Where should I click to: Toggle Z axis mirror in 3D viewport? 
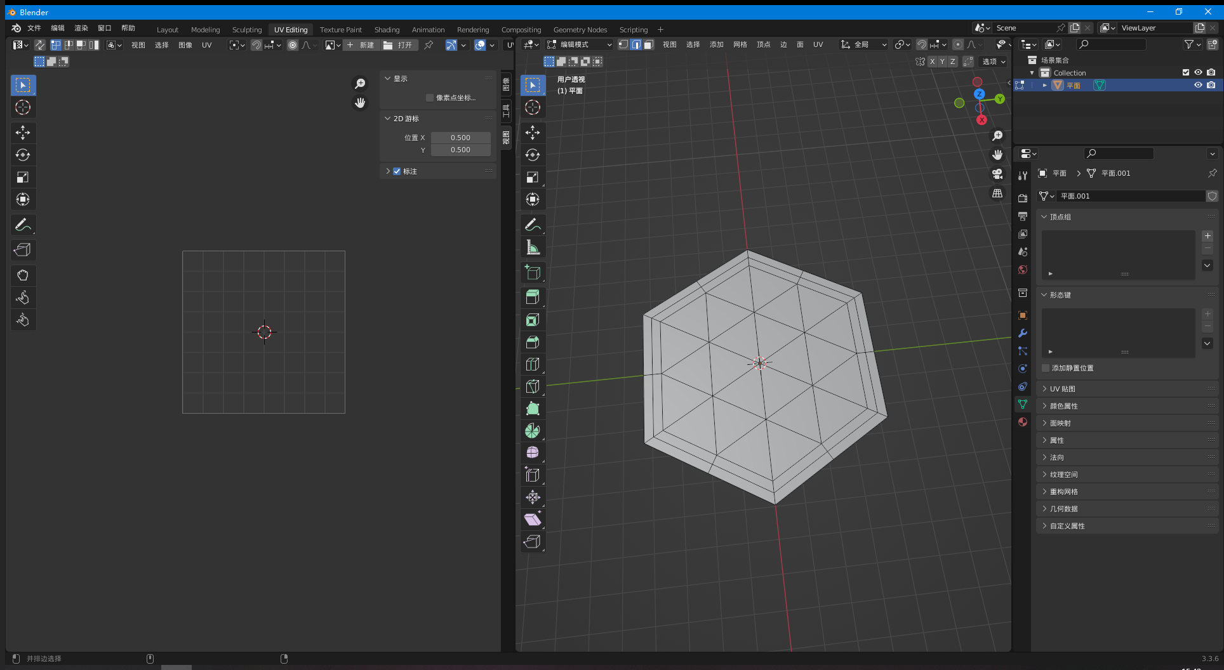coord(953,62)
